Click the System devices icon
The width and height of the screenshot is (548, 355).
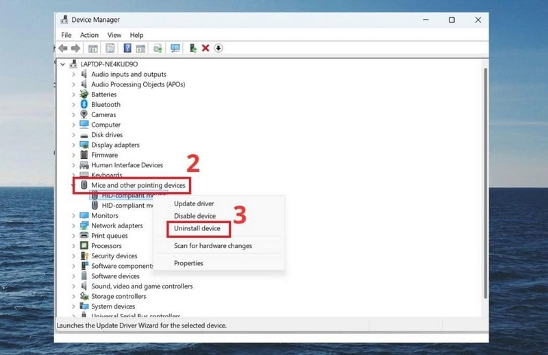[84, 306]
